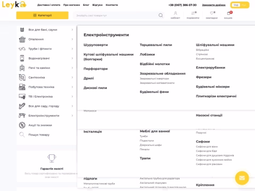
Task: Click the bath and sauna category icon
Action: pos(22,30)
